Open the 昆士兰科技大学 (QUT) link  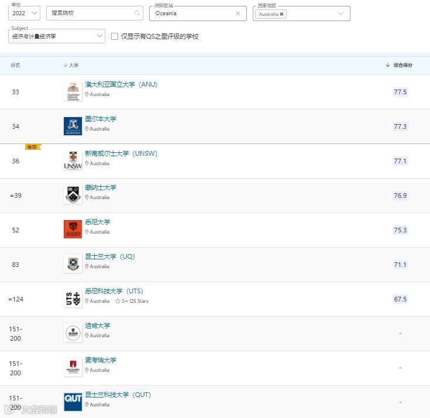pyautogui.click(x=118, y=395)
